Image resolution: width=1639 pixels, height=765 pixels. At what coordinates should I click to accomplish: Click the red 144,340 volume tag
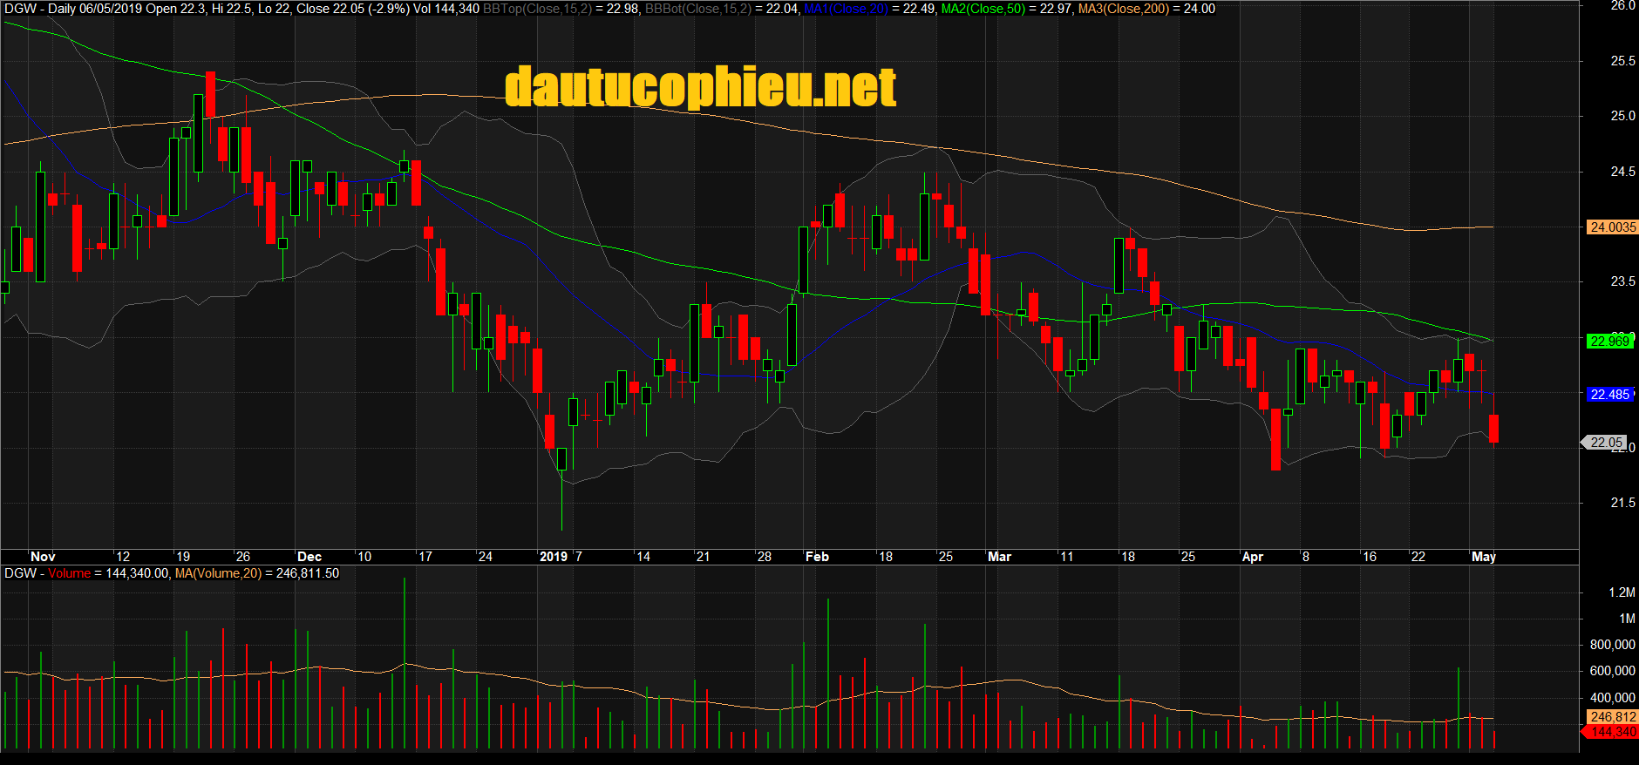point(1612,732)
